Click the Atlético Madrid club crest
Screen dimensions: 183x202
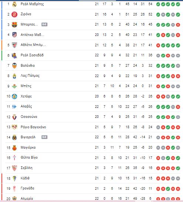tap(14, 35)
